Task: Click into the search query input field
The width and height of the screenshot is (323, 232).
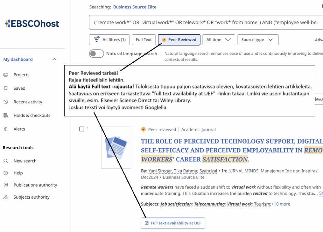Action: [206, 22]
